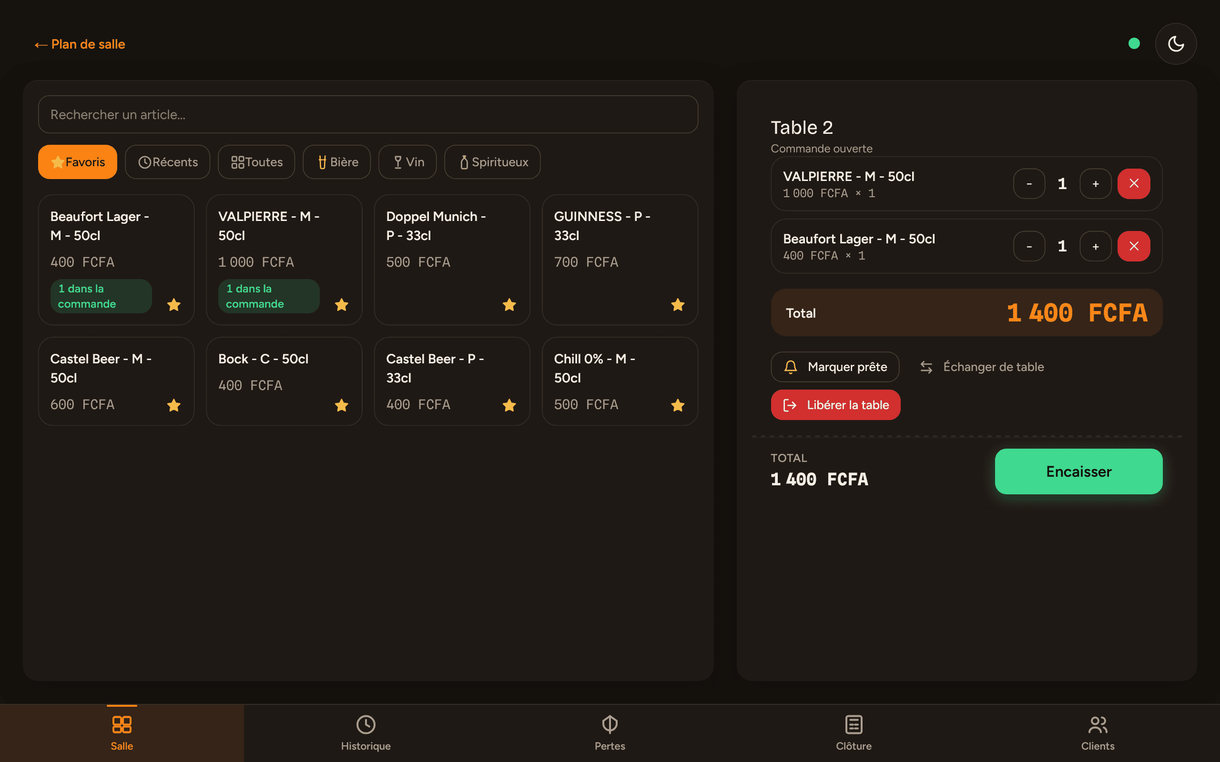The height and width of the screenshot is (762, 1220).
Task: Click Libérer la table button
Action: 835,405
